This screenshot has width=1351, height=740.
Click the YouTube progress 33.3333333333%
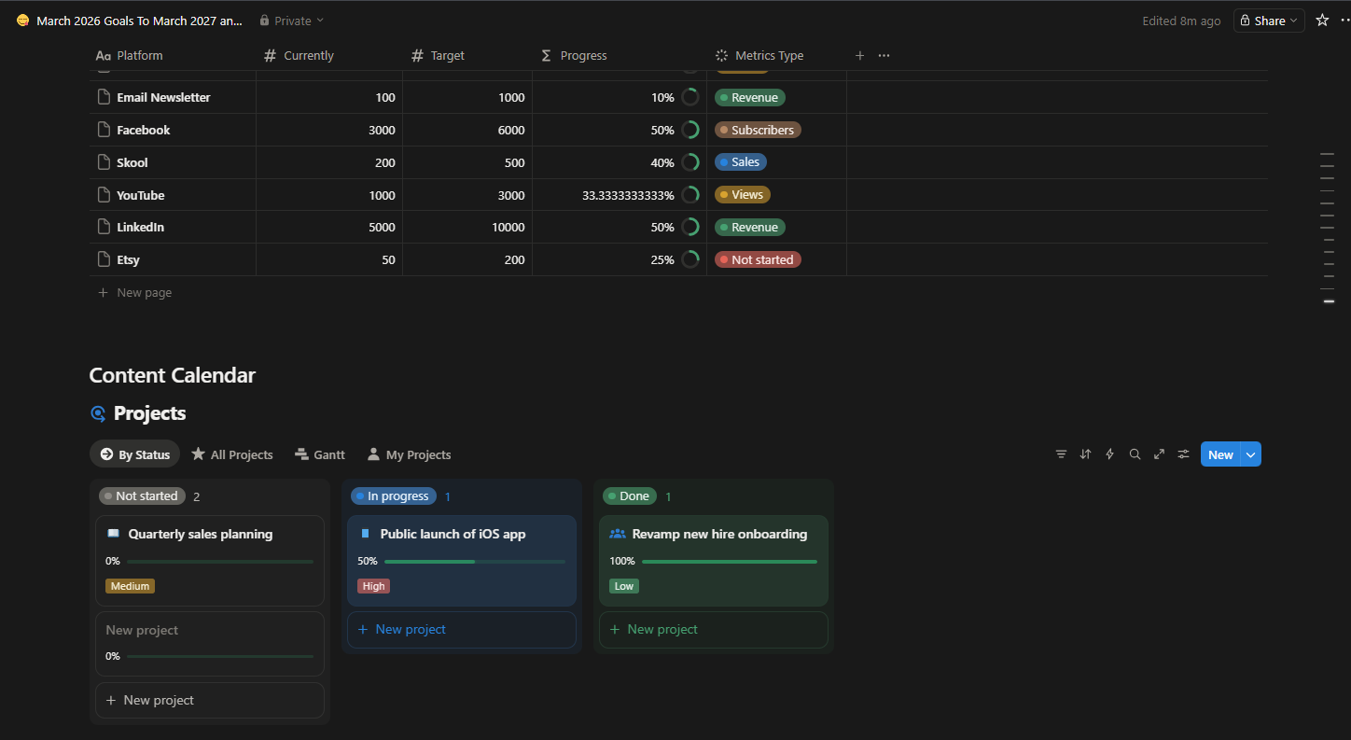tap(628, 195)
